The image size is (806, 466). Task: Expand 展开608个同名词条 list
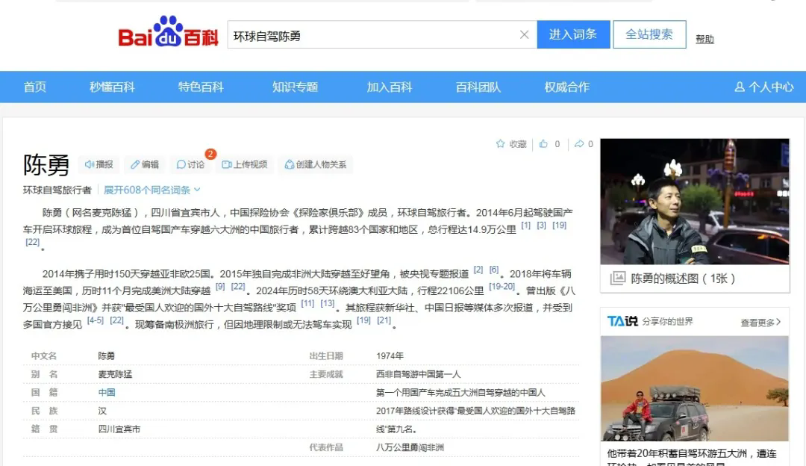point(151,190)
